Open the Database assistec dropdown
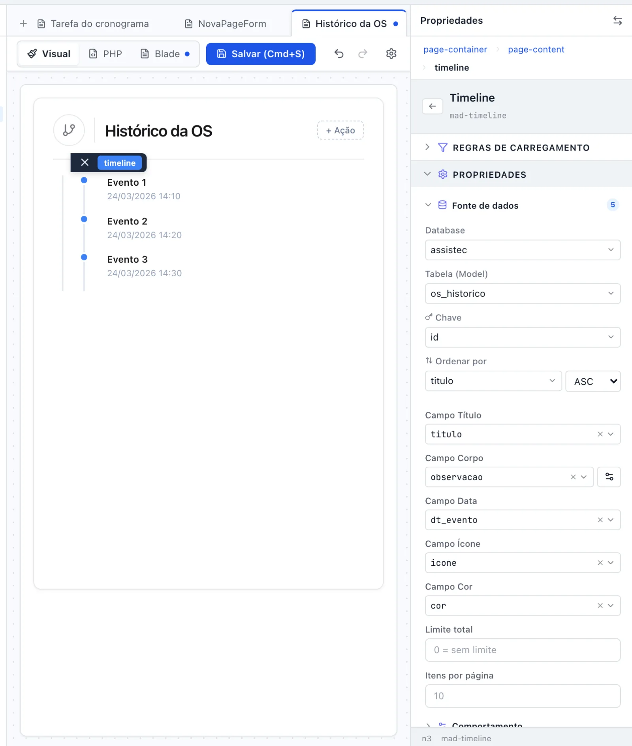Image resolution: width=632 pixels, height=746 pixels. (x=523, y=250)
